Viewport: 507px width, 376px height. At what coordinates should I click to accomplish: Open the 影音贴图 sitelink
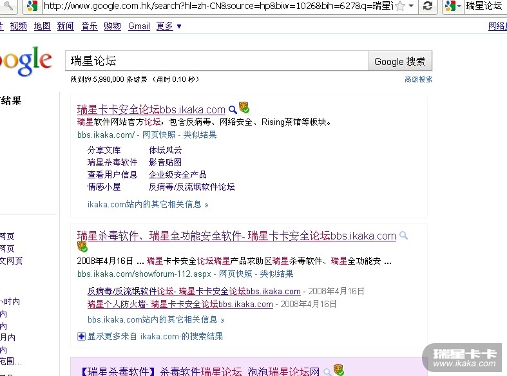point(165,162)
